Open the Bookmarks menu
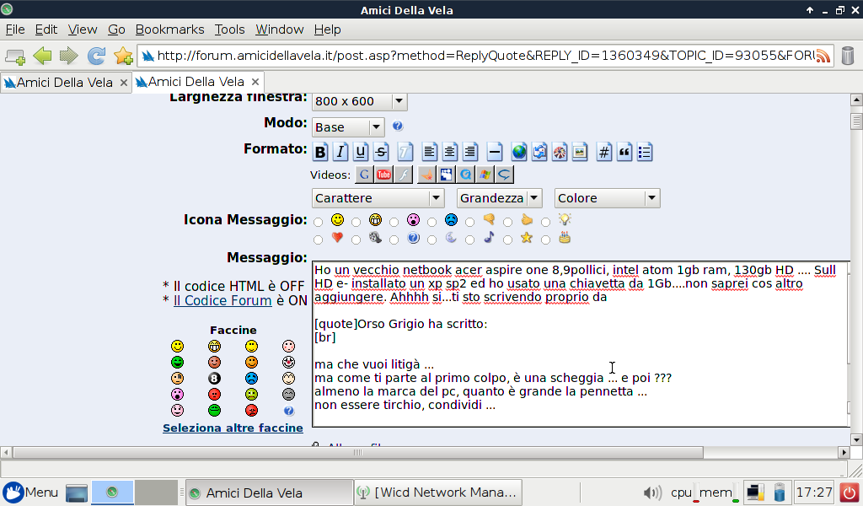 (169, 30)
